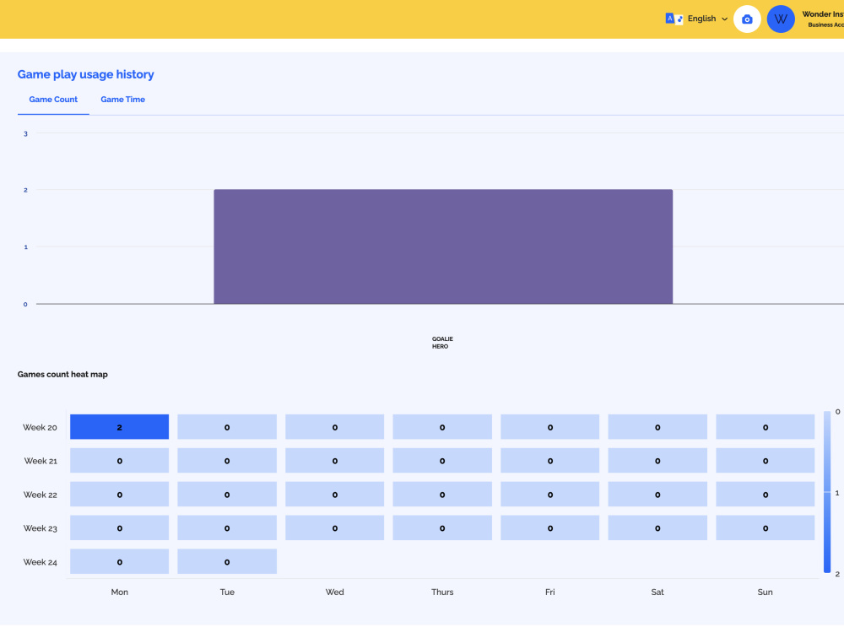Click the Thurs column label

[x=442, y=592]
